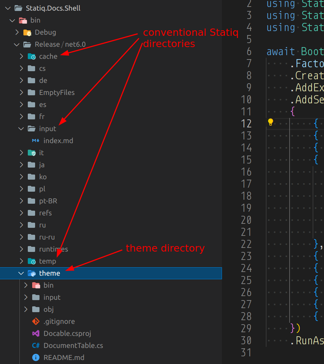Expand the bin folder inside theme chevron
Viewport: 324px width, 364px height.
click(x=26, y=285)
